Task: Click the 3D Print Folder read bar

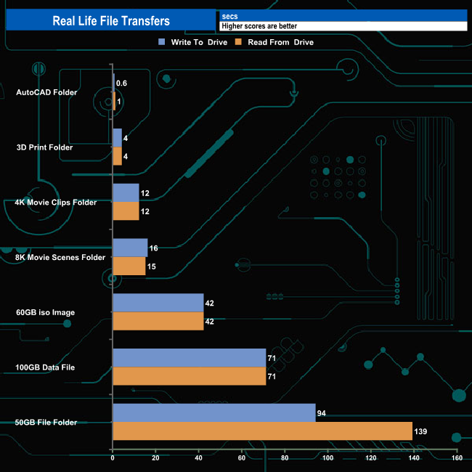Action: tap(118, 156)
